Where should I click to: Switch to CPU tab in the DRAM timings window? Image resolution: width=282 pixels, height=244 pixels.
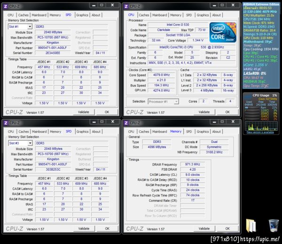coord(131,132)
